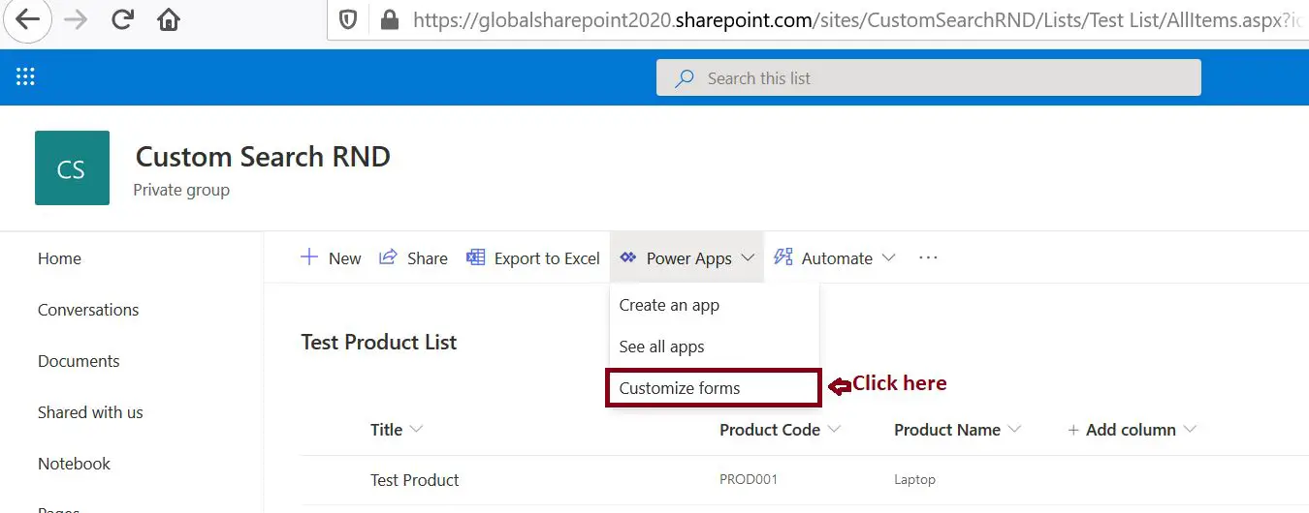This screenshot has width=1309, height=513.
Task: Click the padlock site security icon
Action: click(x=390, y=19)
